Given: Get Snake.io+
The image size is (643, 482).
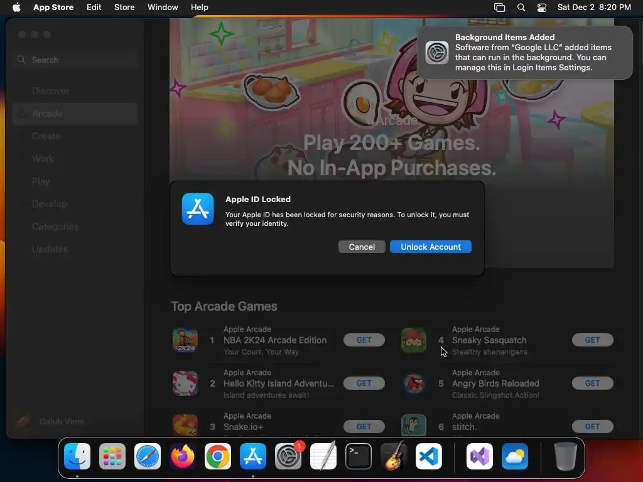Looking at the screenshot, I should point(364,427).
